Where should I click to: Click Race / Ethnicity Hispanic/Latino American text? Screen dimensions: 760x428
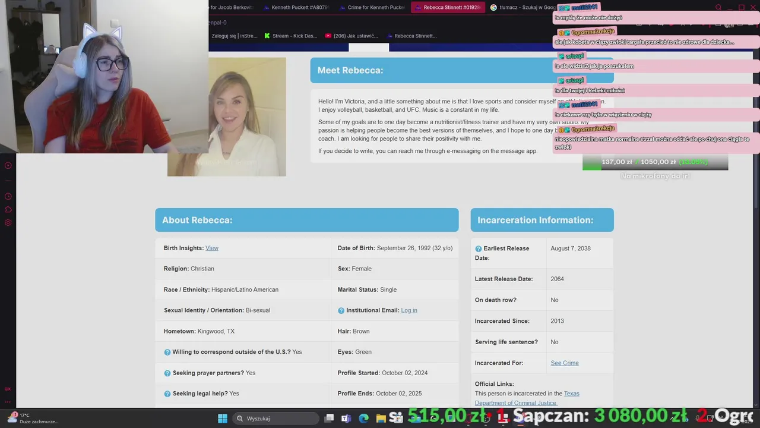coord(221,289)
